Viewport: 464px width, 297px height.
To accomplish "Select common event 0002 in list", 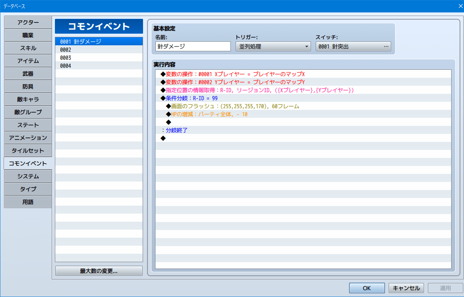I will point(99,50).
